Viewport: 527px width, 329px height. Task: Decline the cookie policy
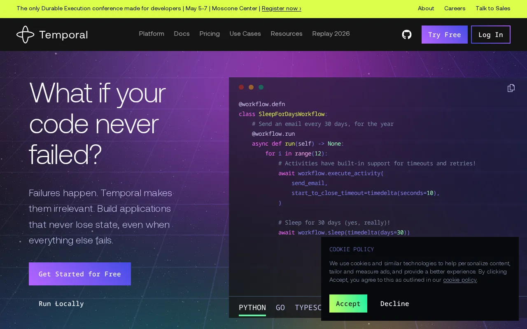[x=395, y=304]
